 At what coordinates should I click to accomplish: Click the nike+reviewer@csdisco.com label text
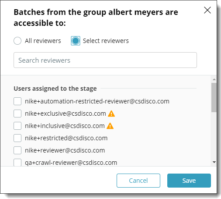65,150
